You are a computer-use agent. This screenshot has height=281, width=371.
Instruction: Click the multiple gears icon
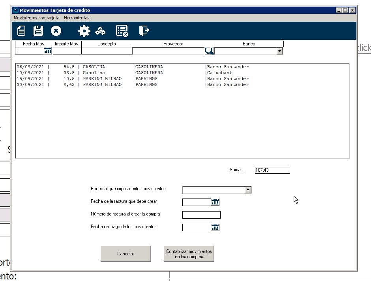[x=101, y=31]
